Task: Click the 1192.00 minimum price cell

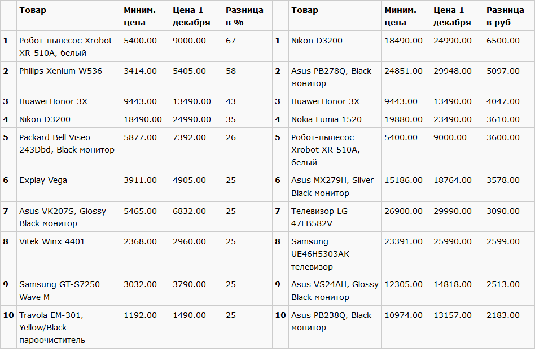Action: pos(140,315)
